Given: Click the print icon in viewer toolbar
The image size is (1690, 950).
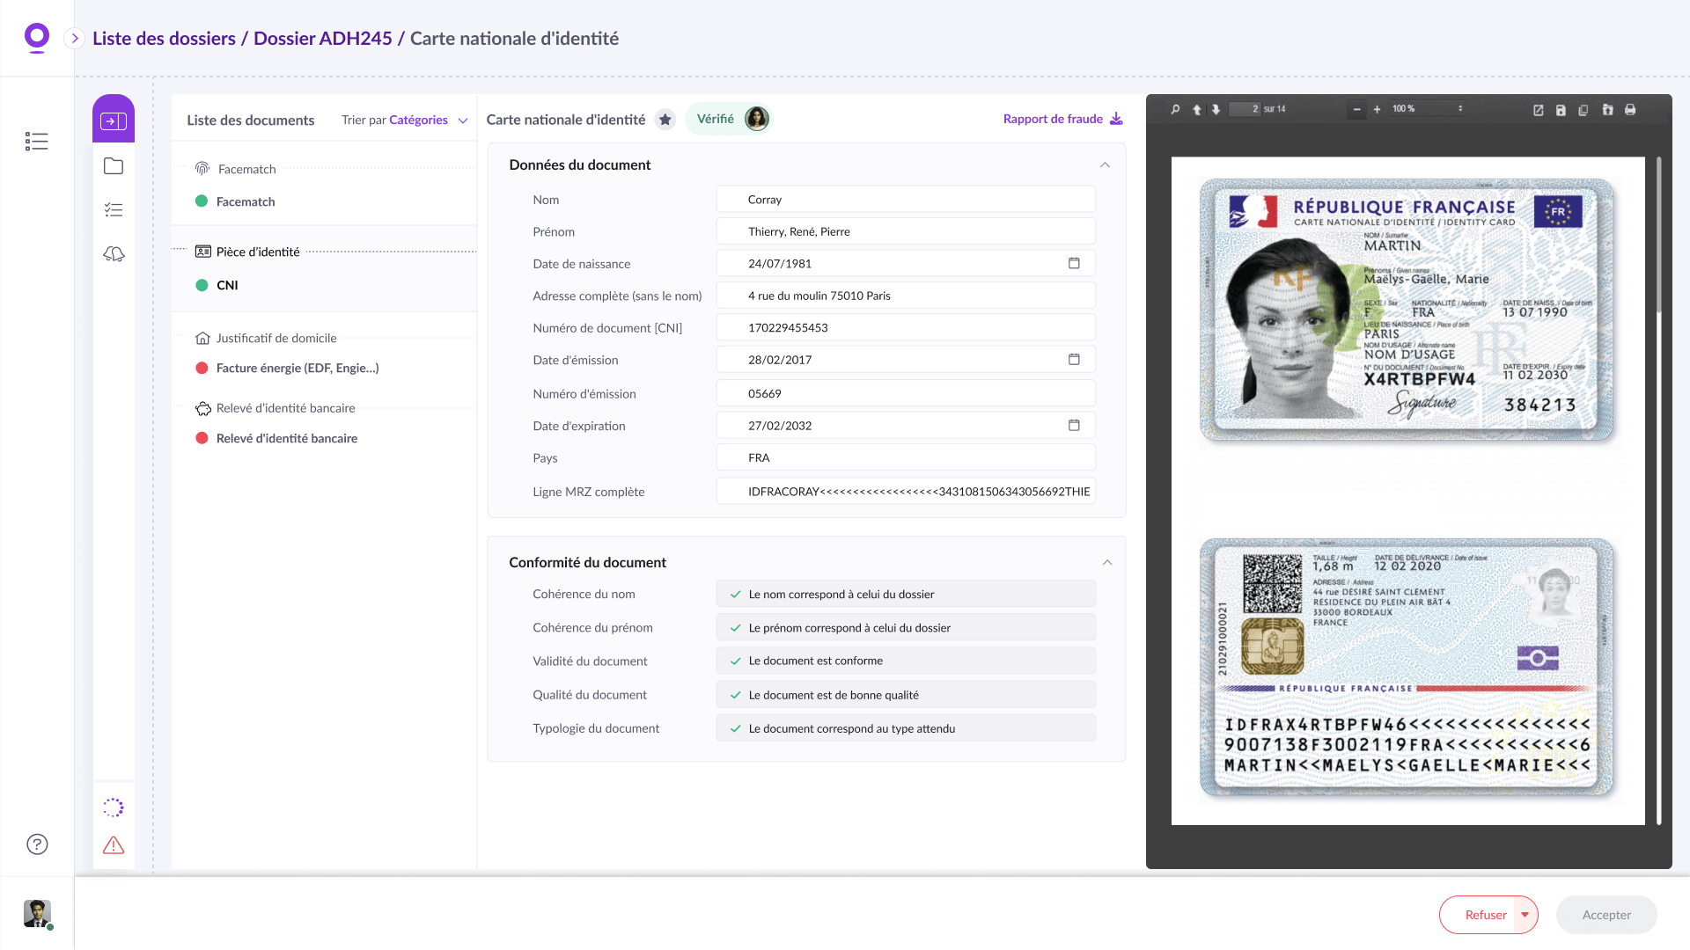Looking at the screenshot, I should pyautogui.click(x=1630, y=110).
